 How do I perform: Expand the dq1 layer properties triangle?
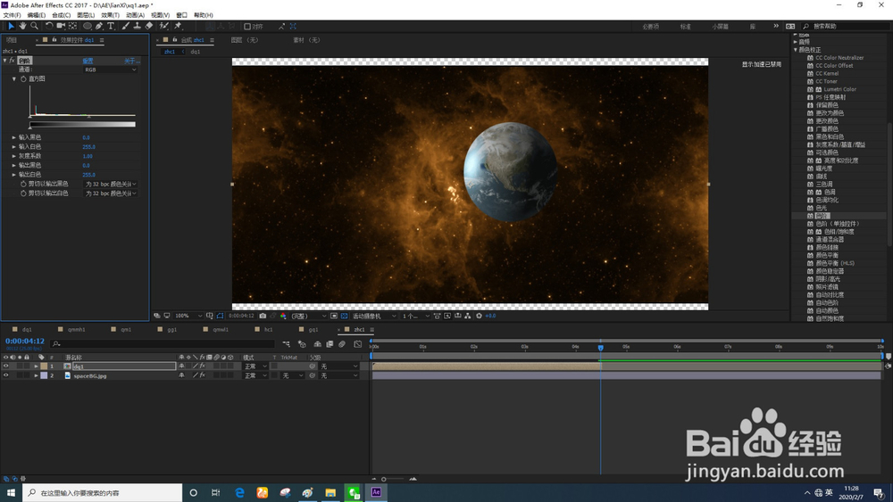pyautogui.click(x=36, y=366)
